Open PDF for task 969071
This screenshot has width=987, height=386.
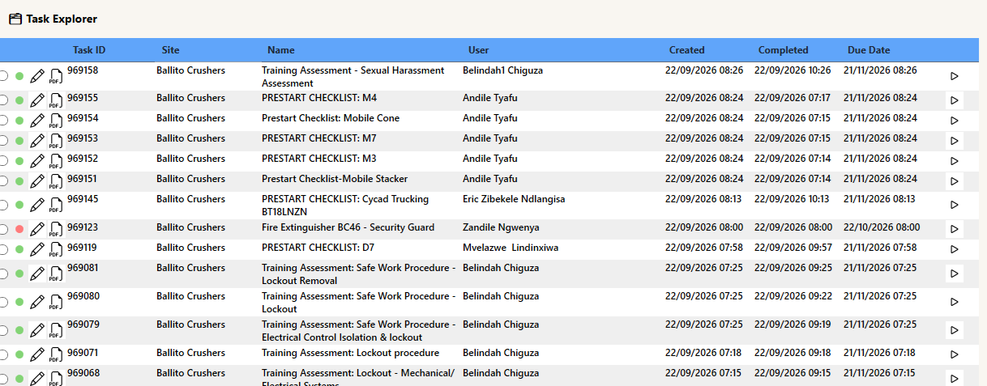[x=55, y=355]
